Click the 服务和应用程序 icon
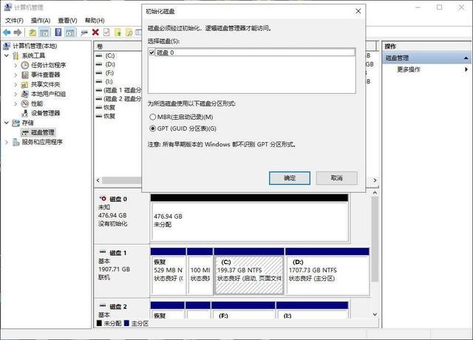Screen dimensions: 473x340 point(16,142)
